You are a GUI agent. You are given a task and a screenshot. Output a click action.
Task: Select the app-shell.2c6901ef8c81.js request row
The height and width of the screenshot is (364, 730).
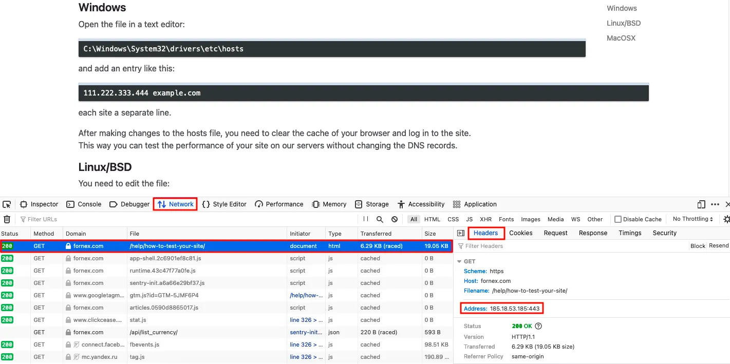point(226,258)
